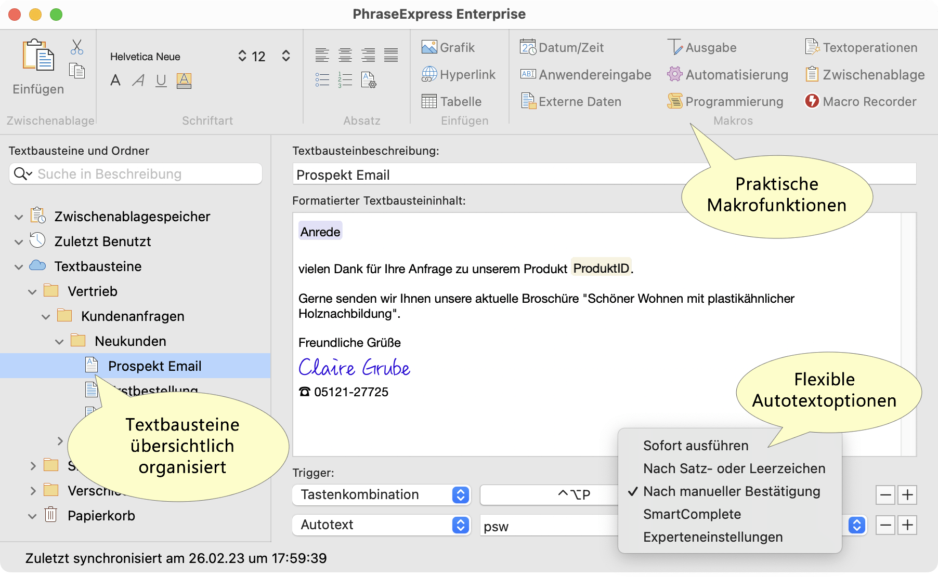This screenshot has width=938, height=577.
Task: Choose Nach Satz- oder Leerzeichen
Action: point(729,468)
